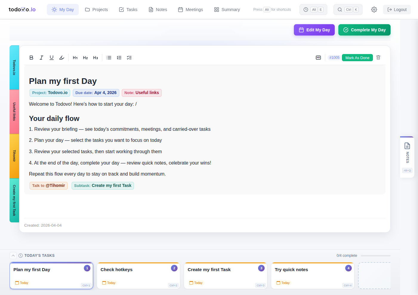This screenshot has width=418, height=295.
Task: Apply Heading 3 style
Action: point(95,58)
